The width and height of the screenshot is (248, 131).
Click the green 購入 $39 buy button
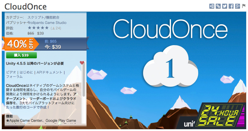tap(21, 55)
